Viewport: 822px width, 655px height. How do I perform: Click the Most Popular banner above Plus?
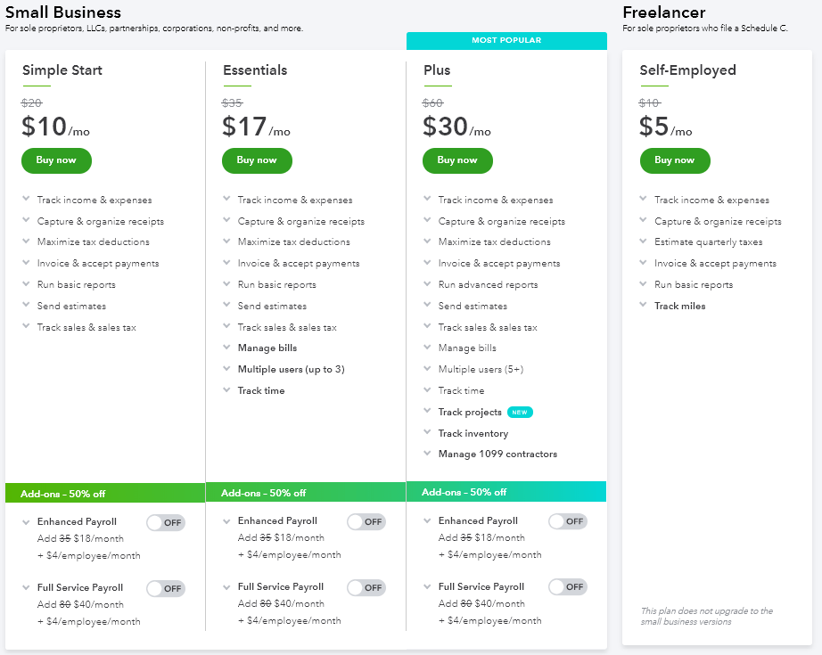click(x=506, y=40)
